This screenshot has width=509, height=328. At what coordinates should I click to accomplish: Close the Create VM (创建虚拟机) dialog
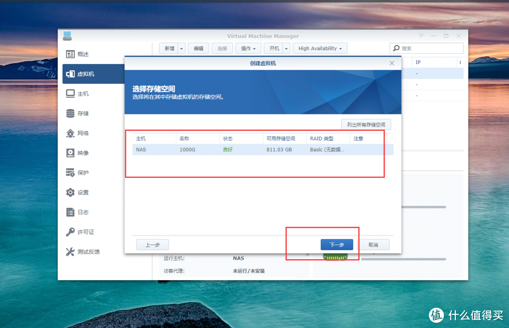392,63
